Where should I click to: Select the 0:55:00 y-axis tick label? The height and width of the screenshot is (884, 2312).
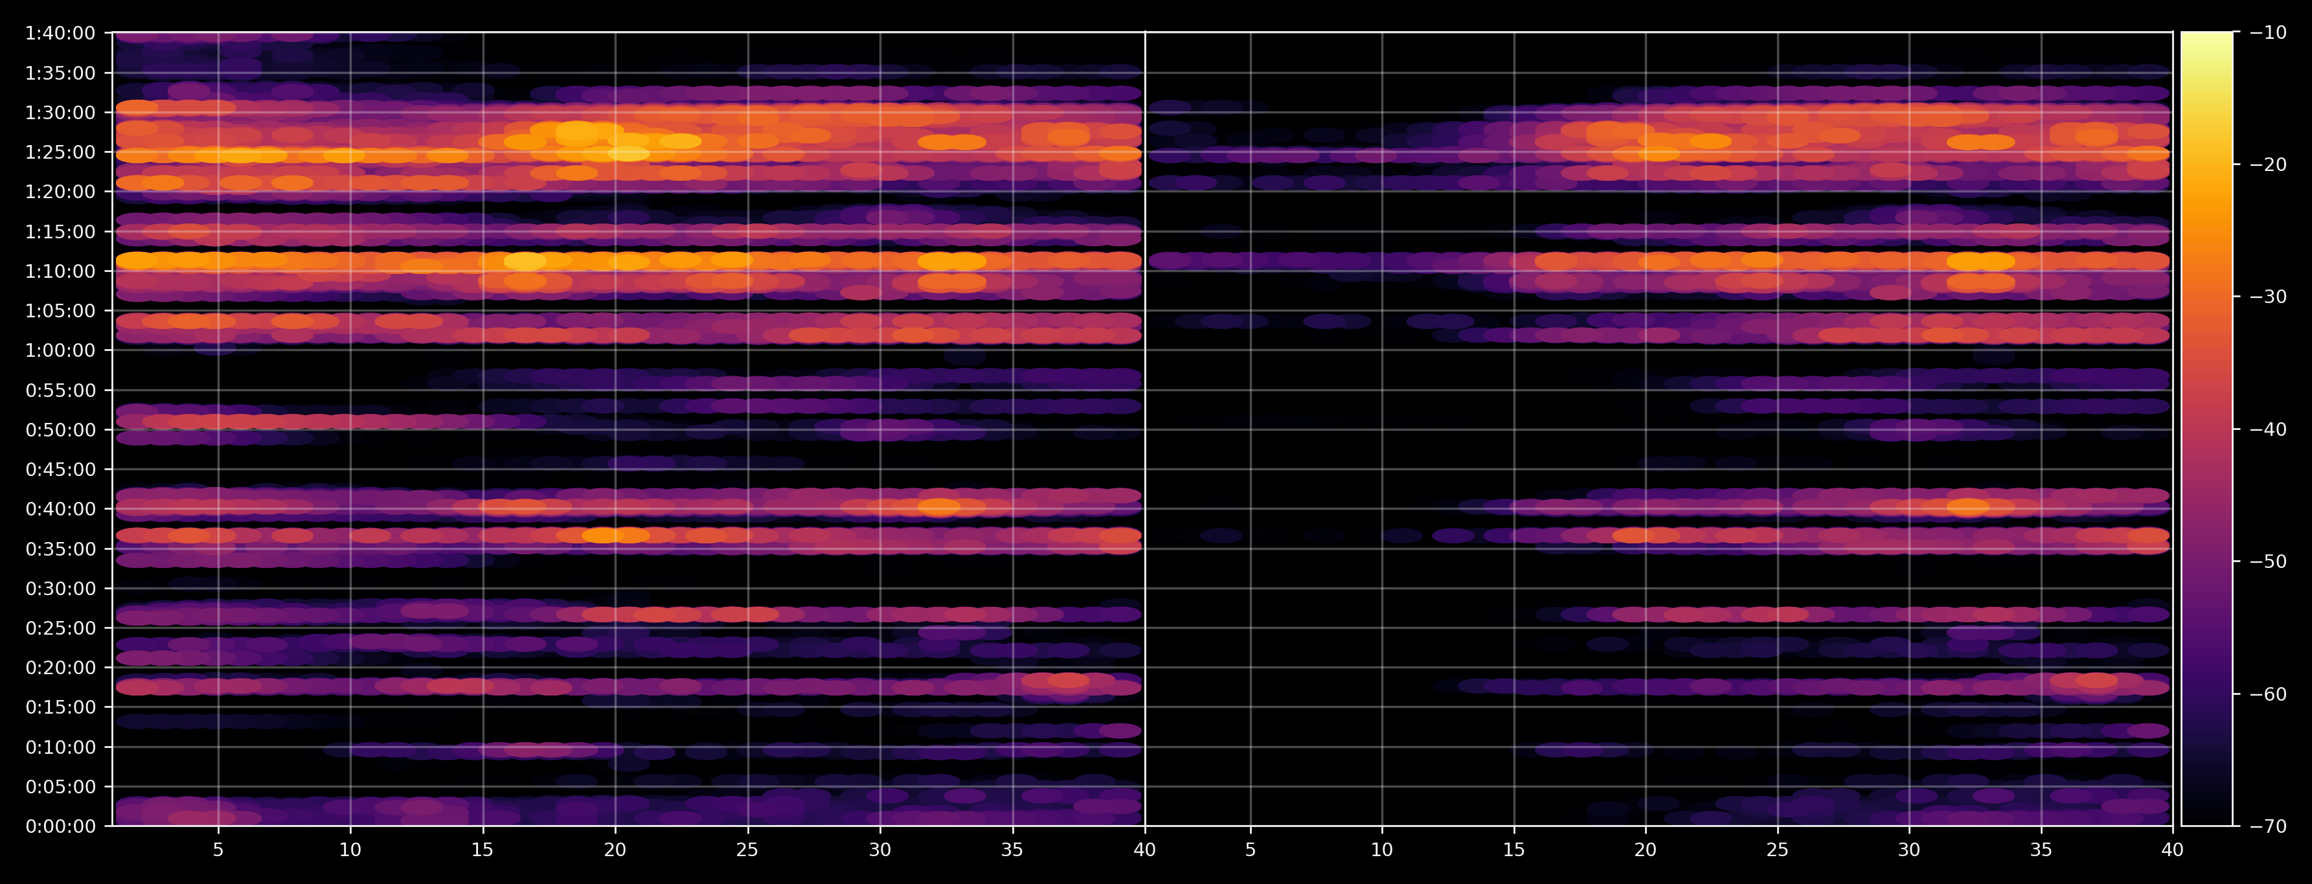point(60,389)
